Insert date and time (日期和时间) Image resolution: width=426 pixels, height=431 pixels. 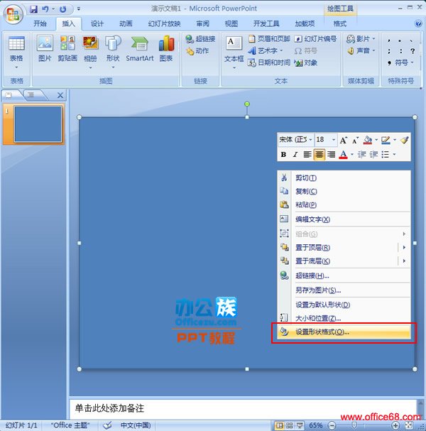[x=268, y=63]
